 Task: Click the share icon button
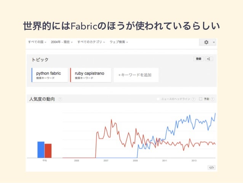tap(209, 59)
